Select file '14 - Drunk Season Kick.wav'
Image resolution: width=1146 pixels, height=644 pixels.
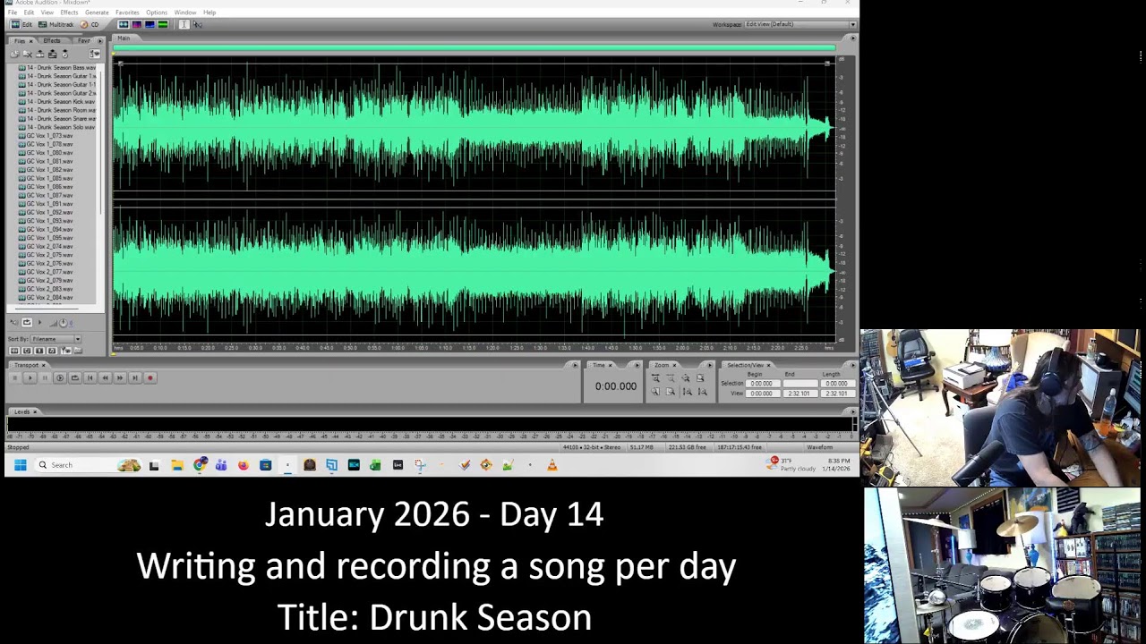point(56,102)
